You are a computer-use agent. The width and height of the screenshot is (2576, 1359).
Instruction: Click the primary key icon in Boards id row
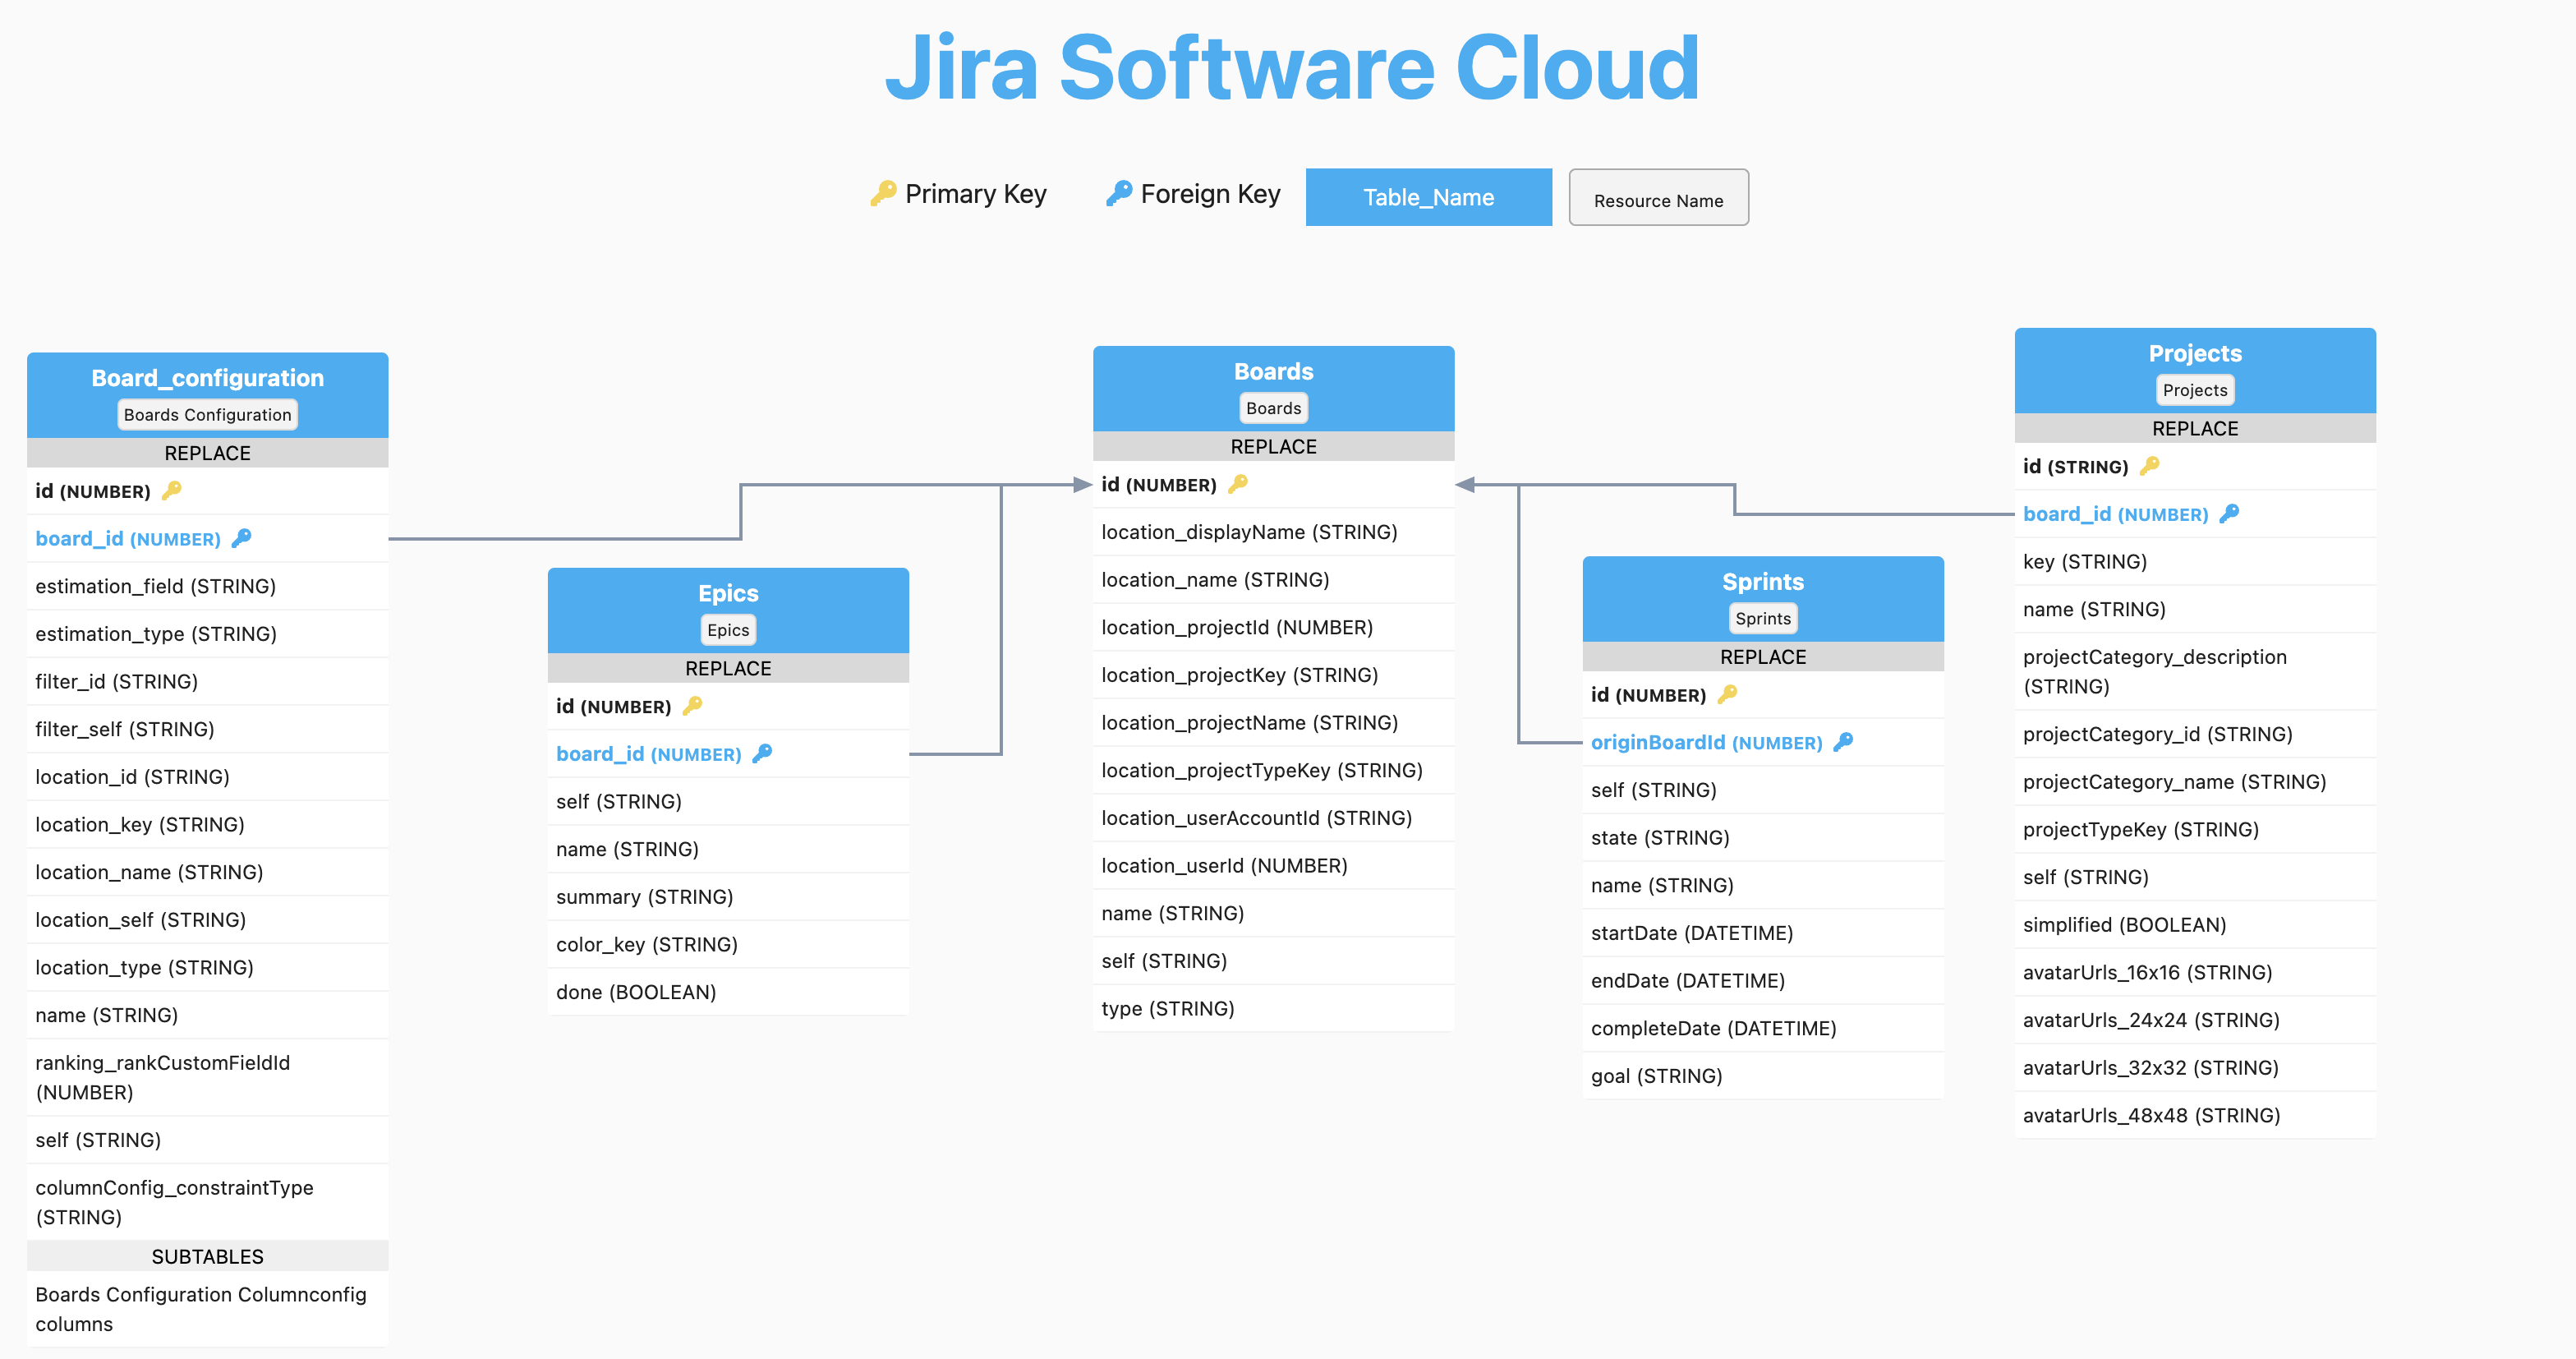click(1238, 484)
